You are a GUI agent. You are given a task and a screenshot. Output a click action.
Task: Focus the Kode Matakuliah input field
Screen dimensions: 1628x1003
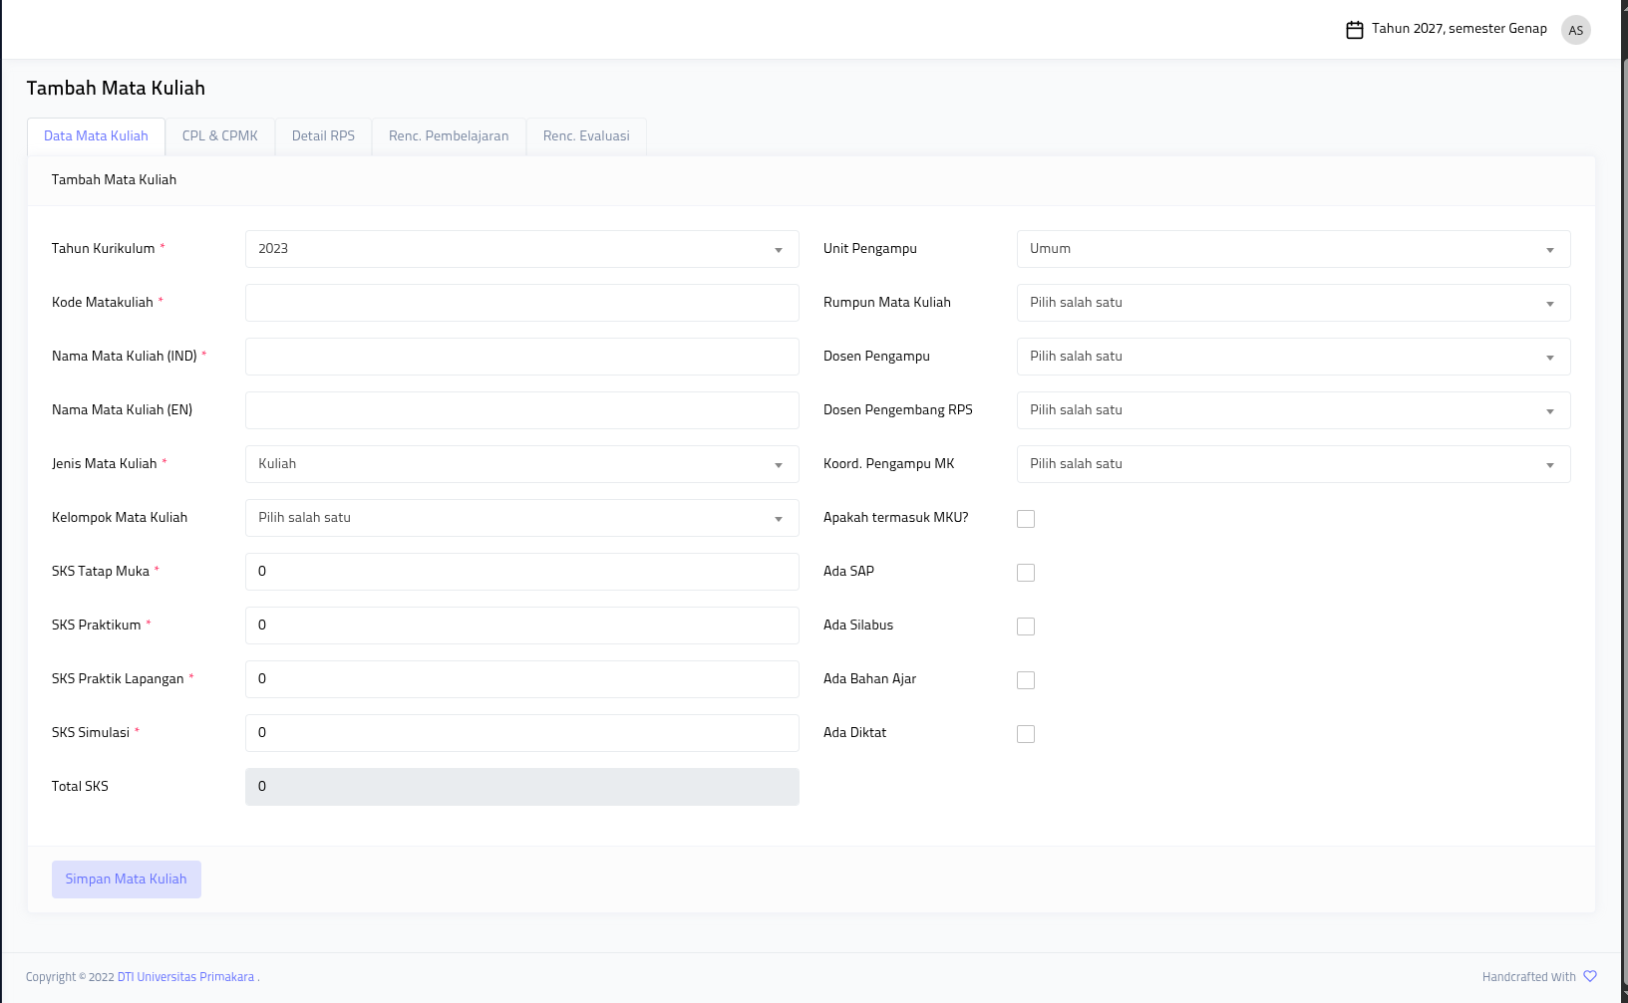521,303
